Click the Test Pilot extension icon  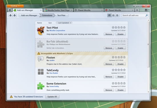point(41,31)
